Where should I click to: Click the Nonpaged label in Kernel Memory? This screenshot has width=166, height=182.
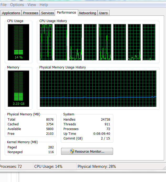(x=15, y=152)
